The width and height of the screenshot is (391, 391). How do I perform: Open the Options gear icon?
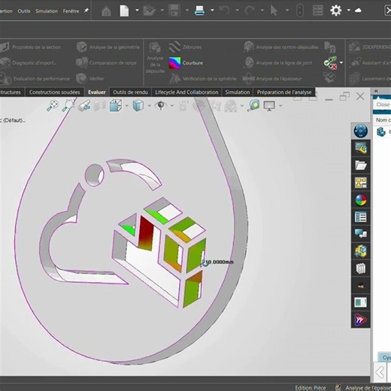[x=336, y=11]
